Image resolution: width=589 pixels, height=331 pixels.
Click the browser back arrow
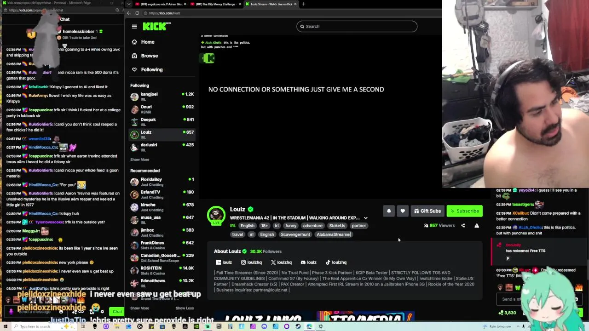click(130, 13)
